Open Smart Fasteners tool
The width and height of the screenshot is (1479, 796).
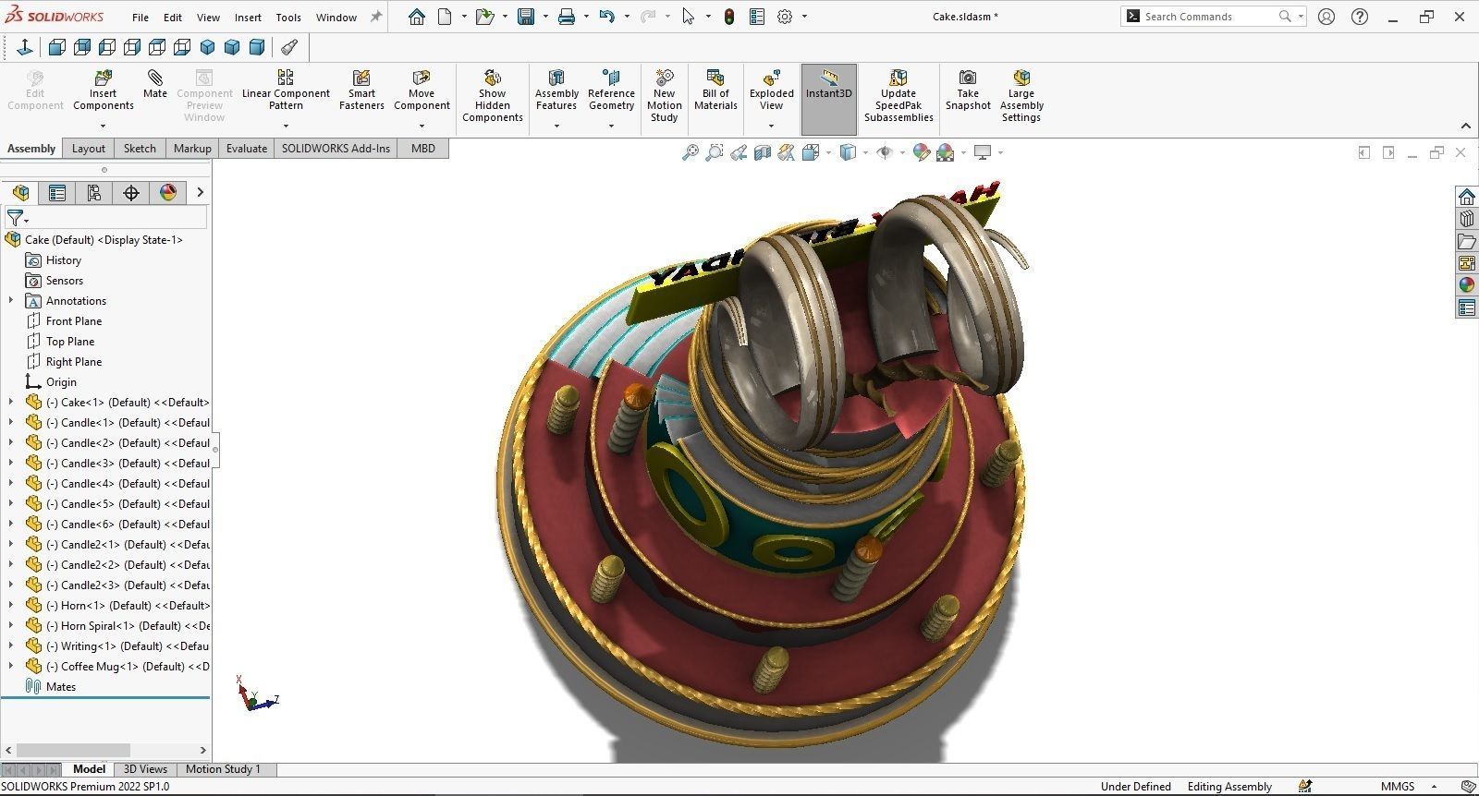click(361, 90)
